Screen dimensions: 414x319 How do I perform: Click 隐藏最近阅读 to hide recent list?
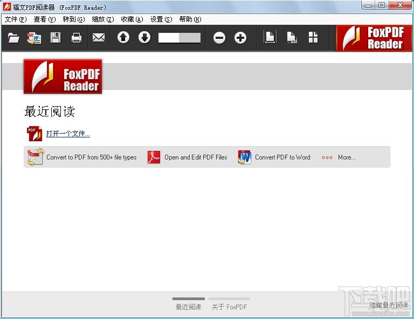coord(389,306)
